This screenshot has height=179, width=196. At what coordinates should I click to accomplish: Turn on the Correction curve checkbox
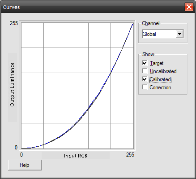pos(145,87)
